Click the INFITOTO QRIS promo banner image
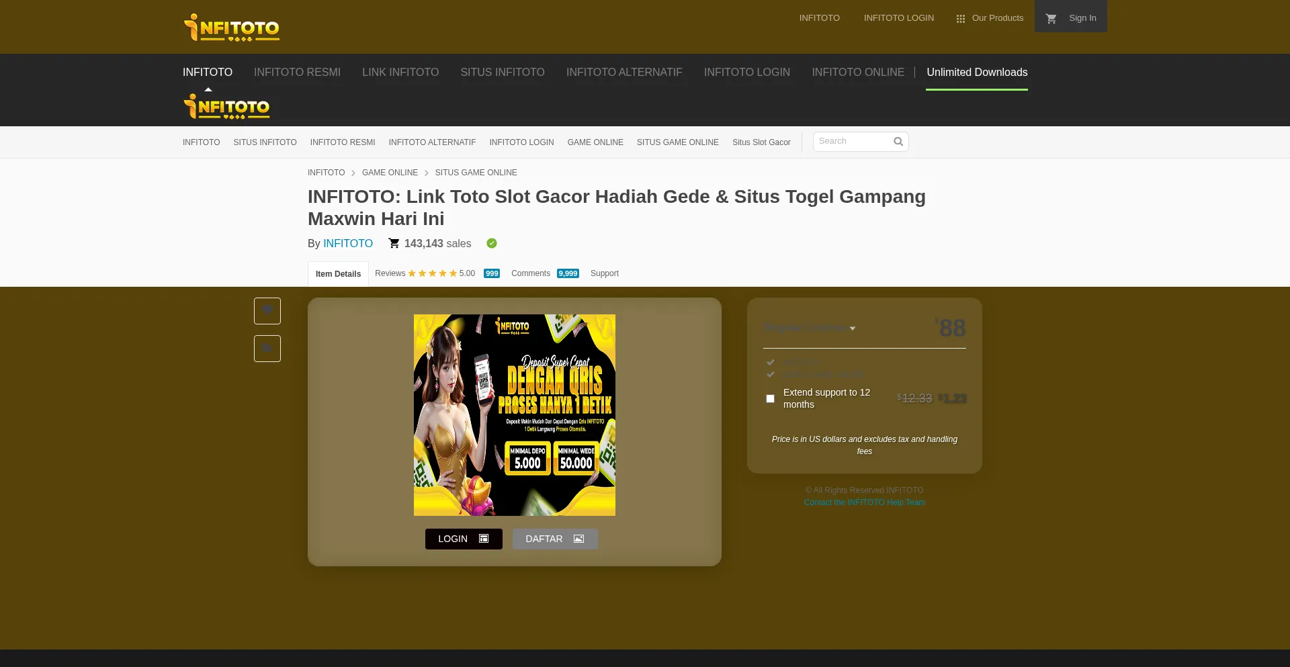Image resolution: width=1290 pixels, height=667 pixels. 514,414
